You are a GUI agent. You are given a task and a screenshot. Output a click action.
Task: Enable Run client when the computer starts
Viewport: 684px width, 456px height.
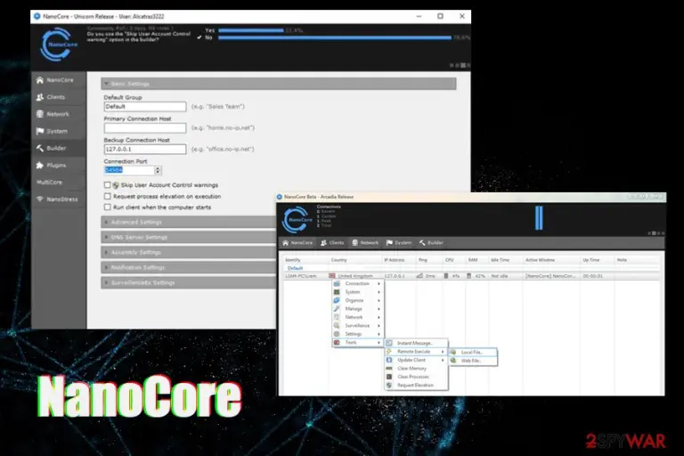(107, 208)
